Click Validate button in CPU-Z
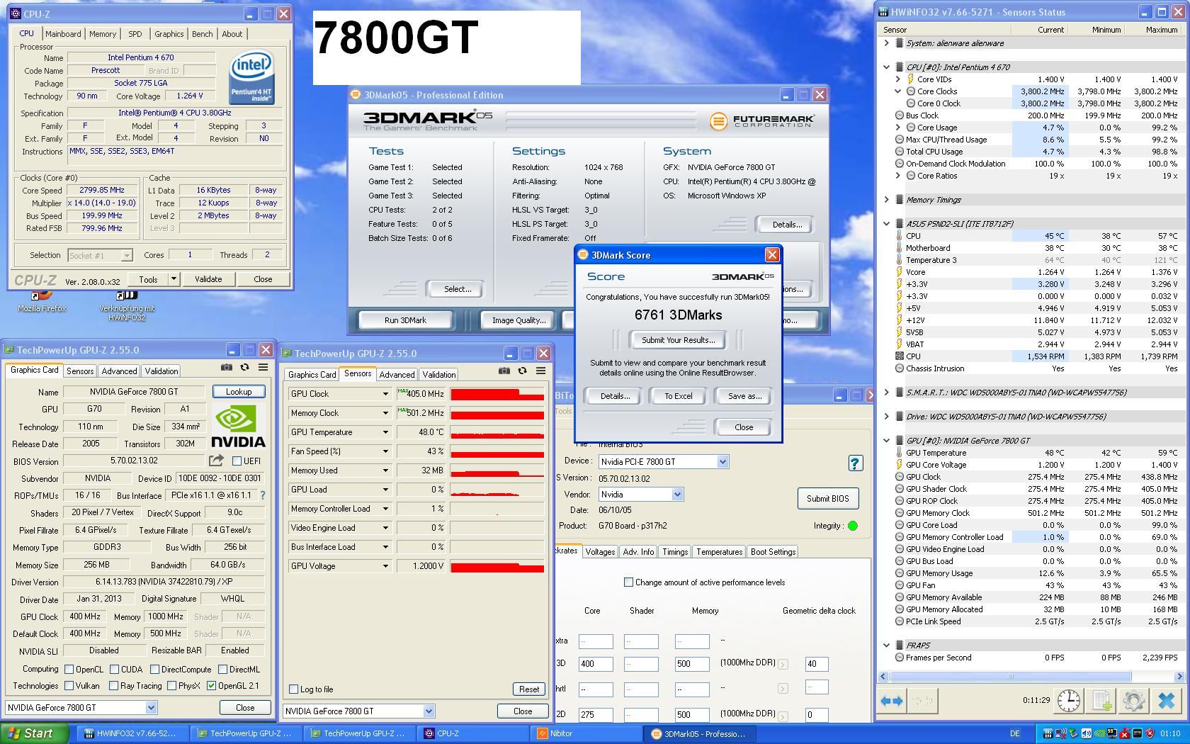Viewport: 1190px width, 744px height. pos(208,279)
